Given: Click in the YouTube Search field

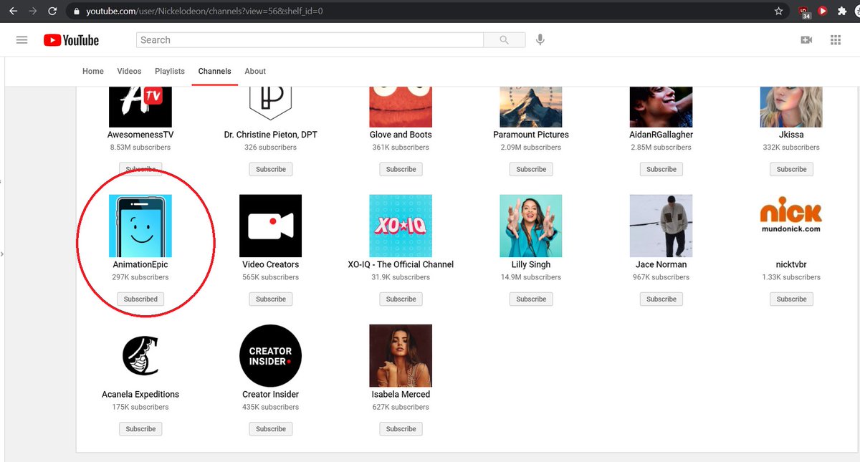Looking at the screenshot, I should click(310, 40).
